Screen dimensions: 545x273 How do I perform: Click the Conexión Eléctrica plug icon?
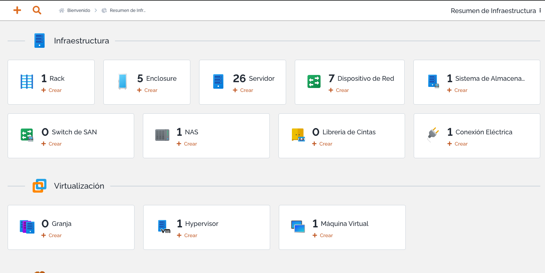[433, 135]
